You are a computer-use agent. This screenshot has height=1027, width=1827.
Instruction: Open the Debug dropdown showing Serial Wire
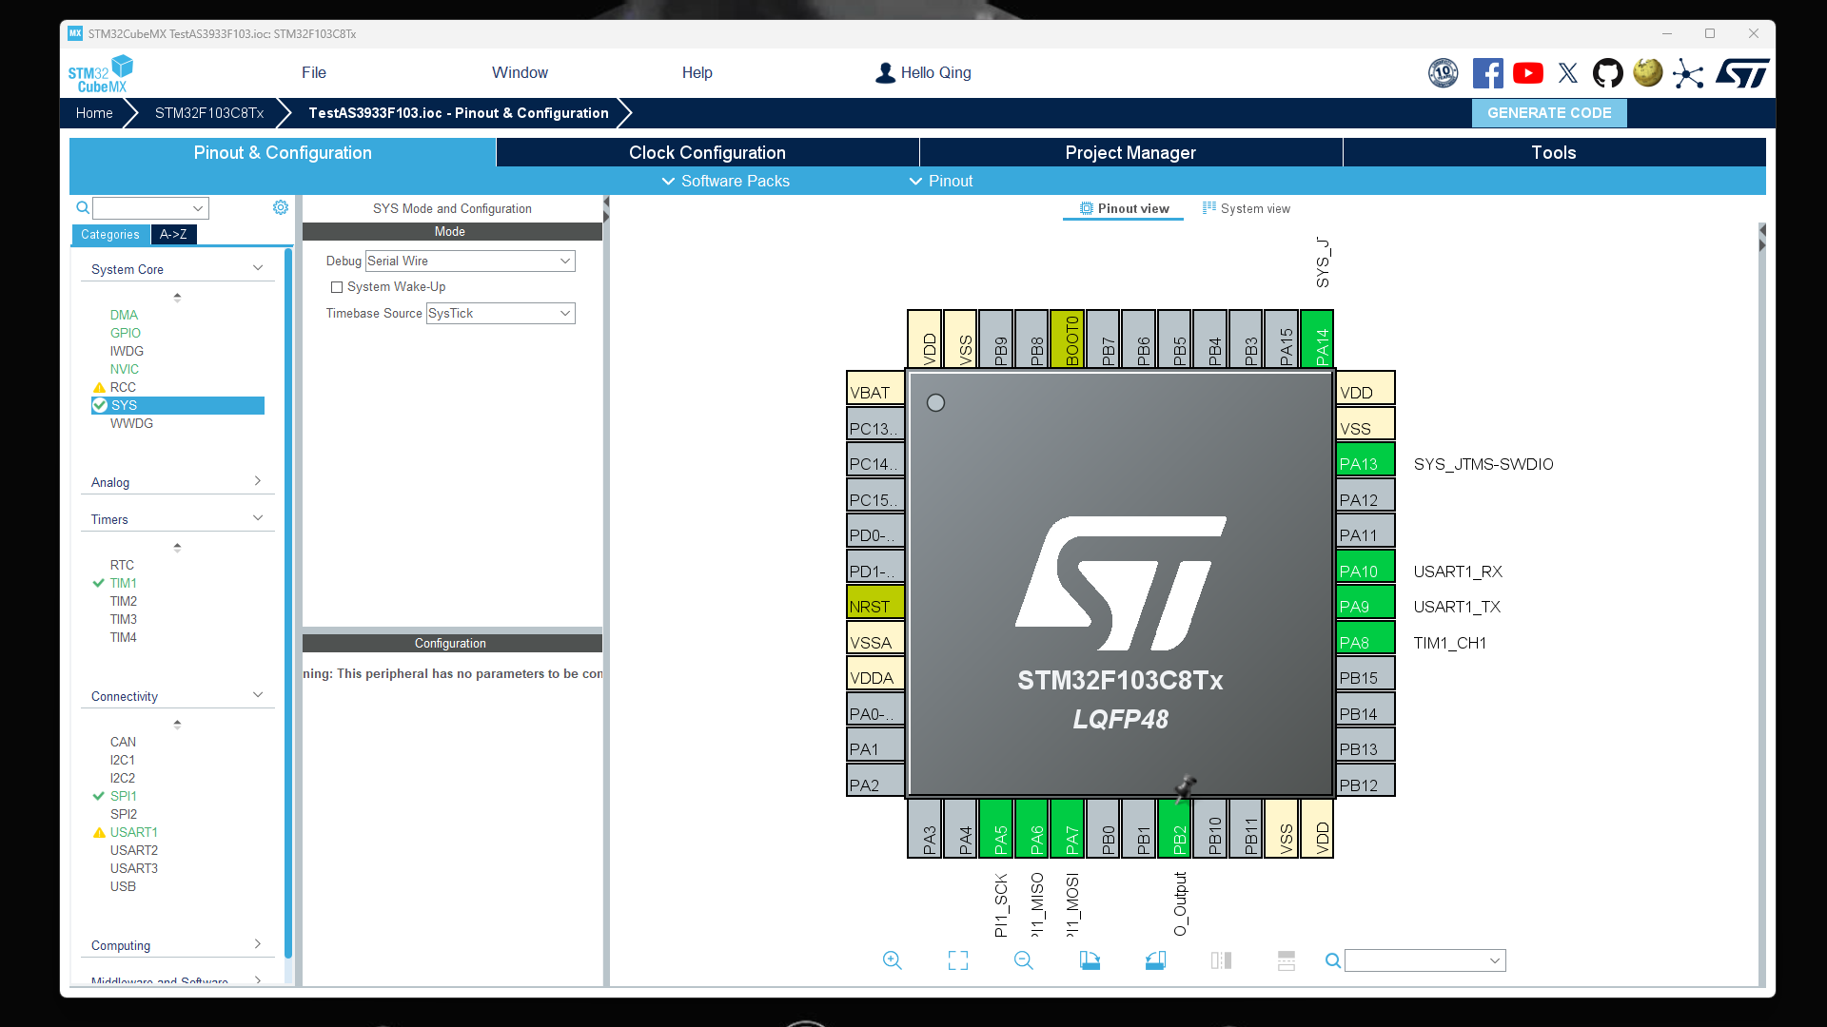click(x=469, y=261)
